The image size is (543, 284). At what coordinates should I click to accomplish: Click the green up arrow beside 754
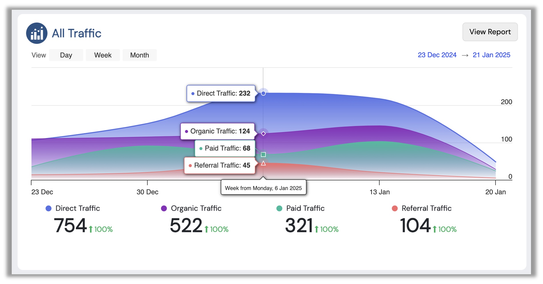pyautogui.click(x=91, y=229)
